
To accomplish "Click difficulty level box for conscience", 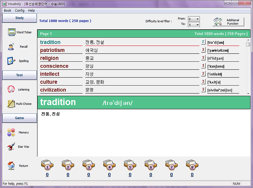I will click(x=203, y=66).
